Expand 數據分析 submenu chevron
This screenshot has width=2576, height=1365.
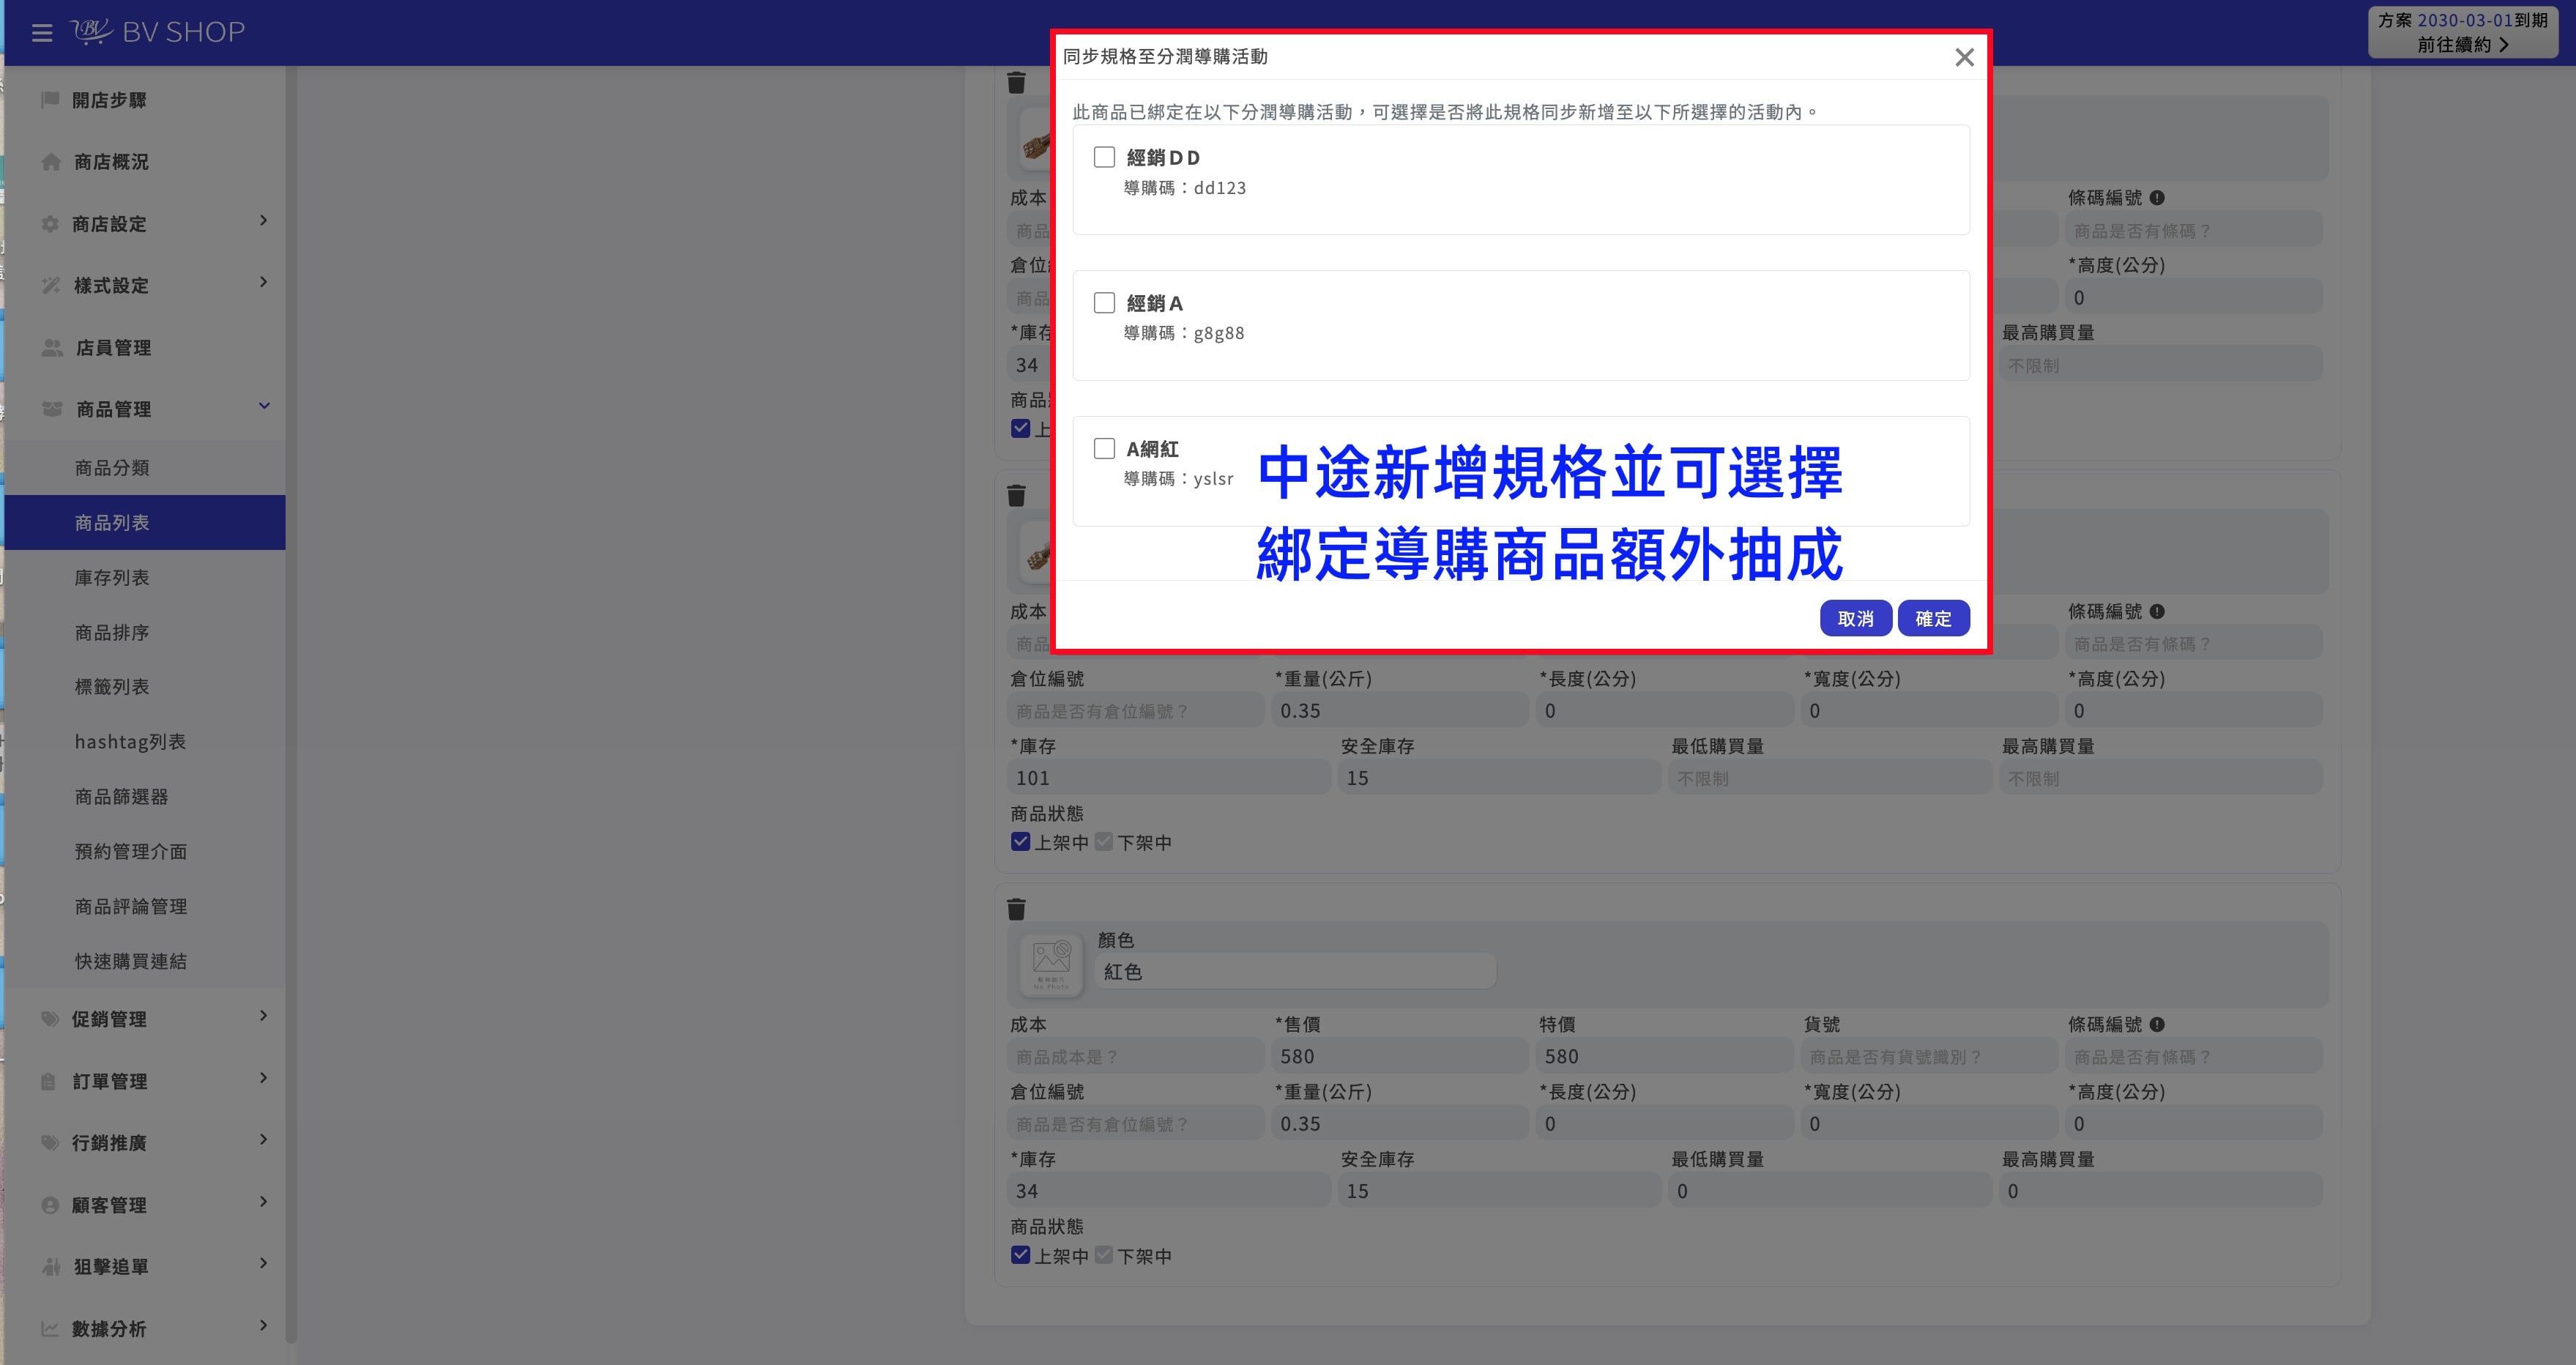[264, 1325]
